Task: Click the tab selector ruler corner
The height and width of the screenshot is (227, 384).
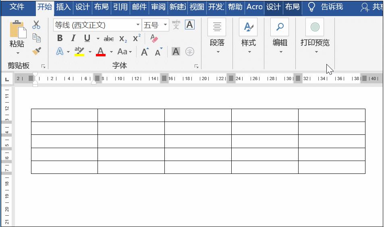Action: click(x=7, y=79)
